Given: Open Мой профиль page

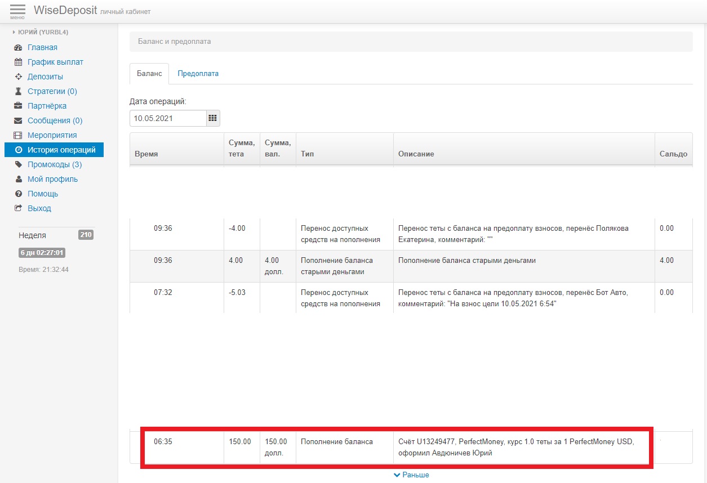Looking at the screenshot, I should coord(52,180).
